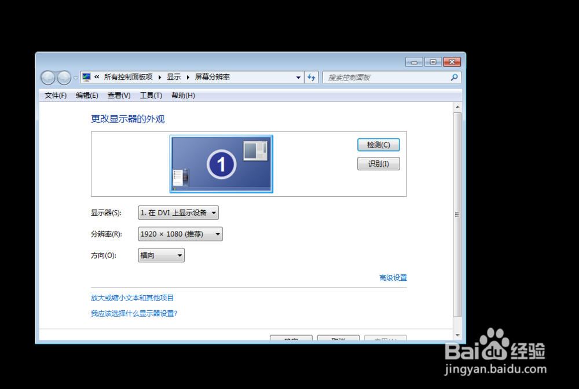Open the 工具(T) menu
The height and width of the screenshot is (389, 579).
pyautogui.click(x=151, y=96)
